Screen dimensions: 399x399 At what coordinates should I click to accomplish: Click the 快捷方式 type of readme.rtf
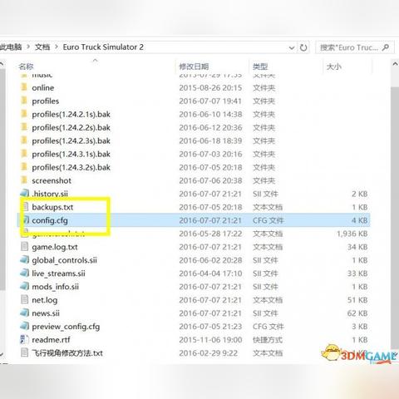click(x=268, y=340)
